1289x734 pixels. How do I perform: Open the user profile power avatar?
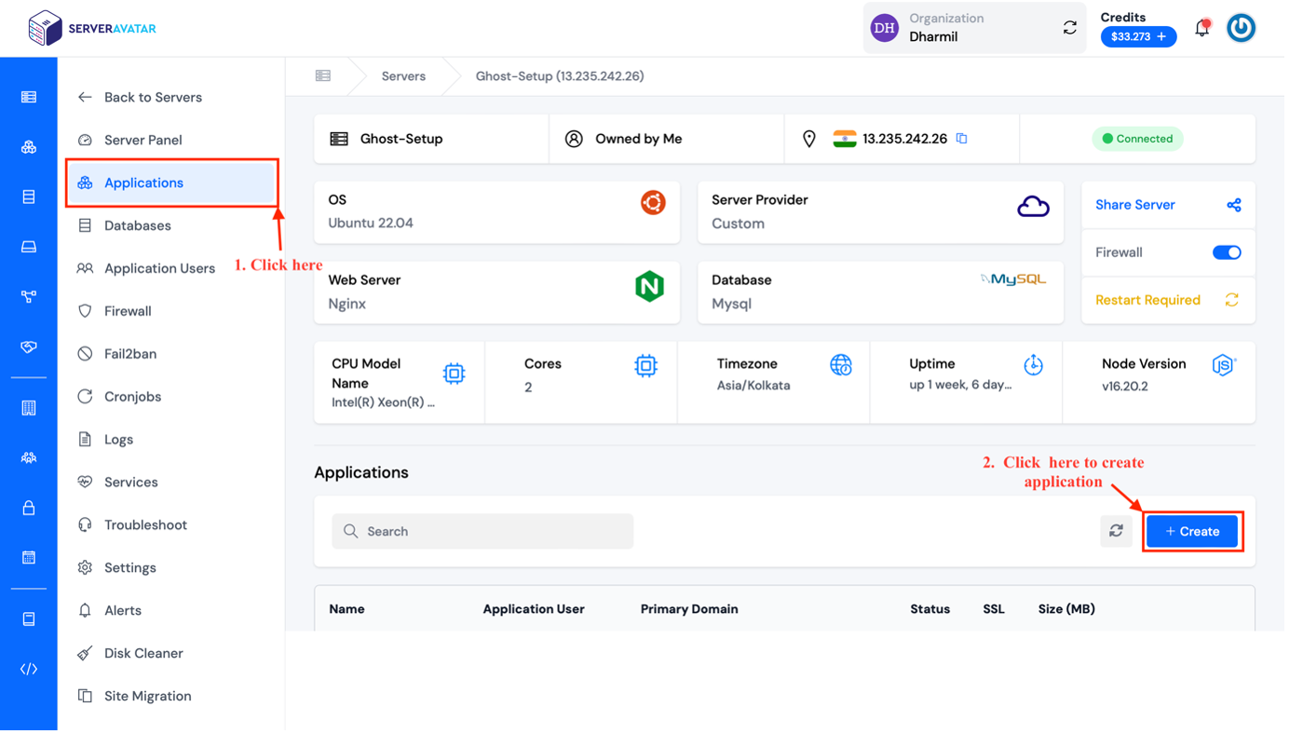click(1243, 28)
